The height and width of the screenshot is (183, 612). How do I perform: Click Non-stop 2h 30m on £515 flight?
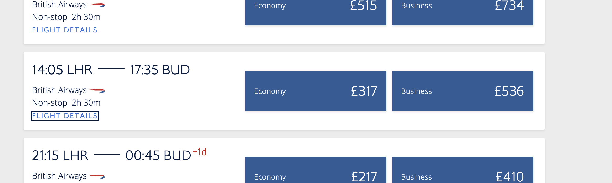(x=66, y=17)
